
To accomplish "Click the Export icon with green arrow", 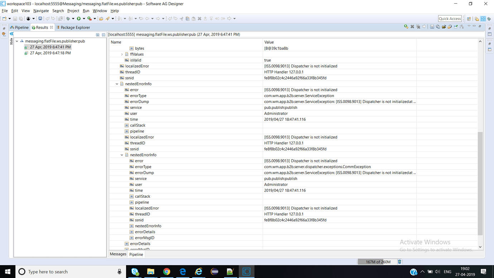I will point(456,27).
